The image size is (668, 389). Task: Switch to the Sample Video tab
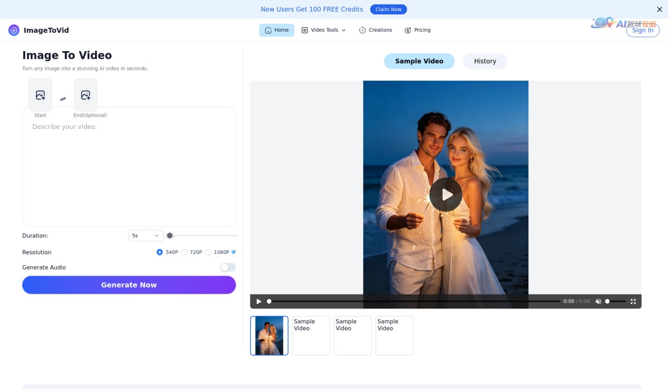pos(419,61)
